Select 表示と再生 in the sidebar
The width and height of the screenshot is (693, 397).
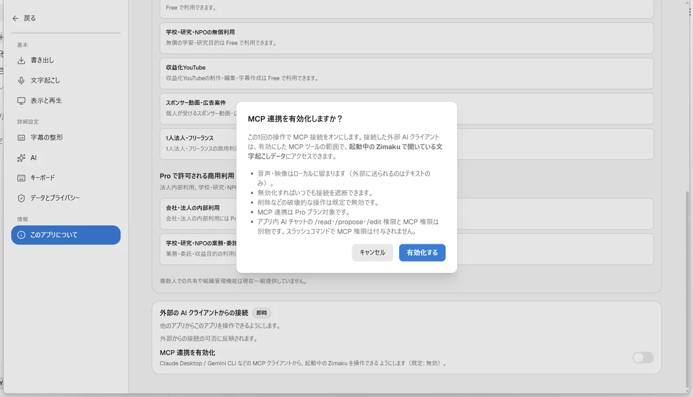click(66, 101)
